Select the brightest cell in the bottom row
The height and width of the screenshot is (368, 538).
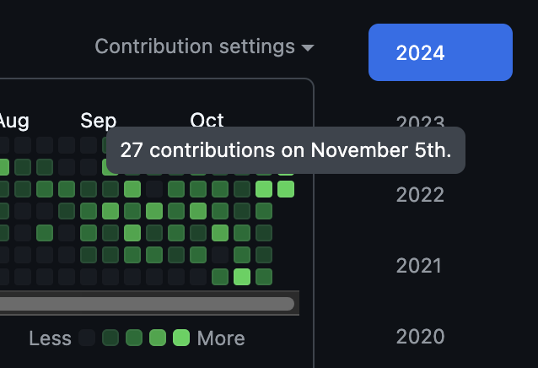(x=242, y=277)
